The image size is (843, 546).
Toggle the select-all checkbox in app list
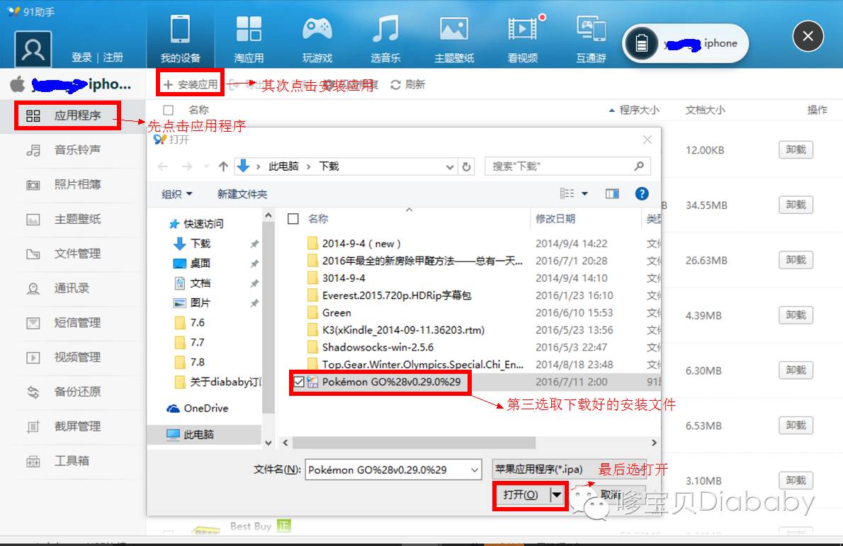tap(169, 110)
